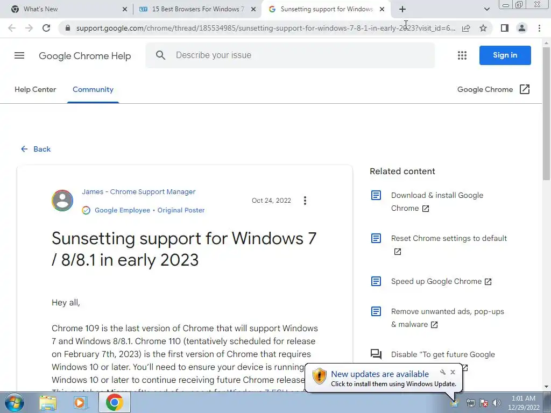
Task: Click the volume speaker tray icon
Action: tap(496, 403)
